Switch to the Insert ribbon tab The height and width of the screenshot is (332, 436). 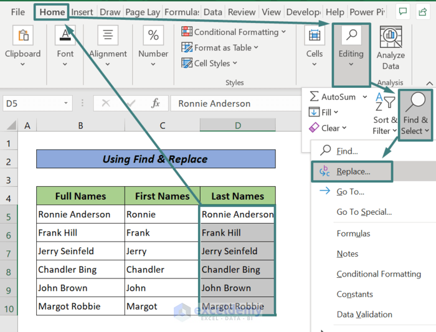point(82,12)
